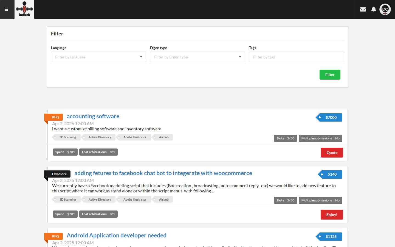The image size is (395, 247).
Task: Click Active Directory tag on accounting software
Action: click(x=98, y=137)
